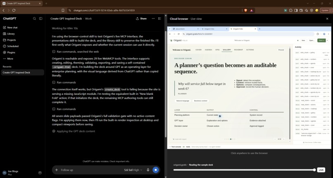Click the LIVE button on playback bar

321,170
